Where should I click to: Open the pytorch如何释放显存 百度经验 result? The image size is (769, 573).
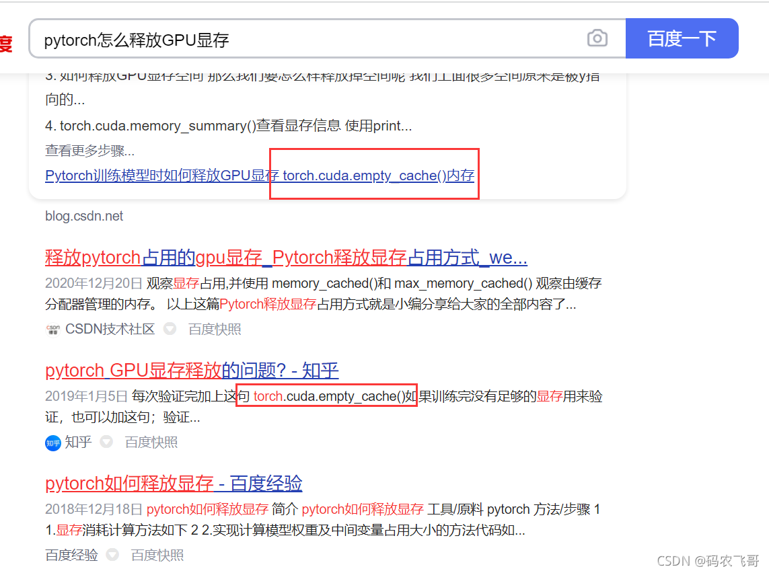174,484
